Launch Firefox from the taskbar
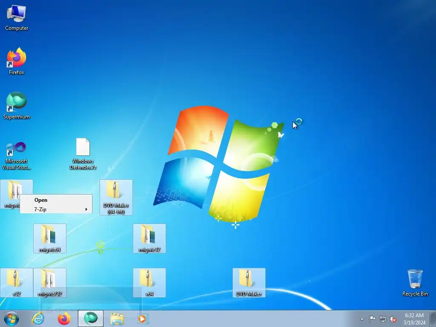436x327 pixels. (x=64, y=318)
